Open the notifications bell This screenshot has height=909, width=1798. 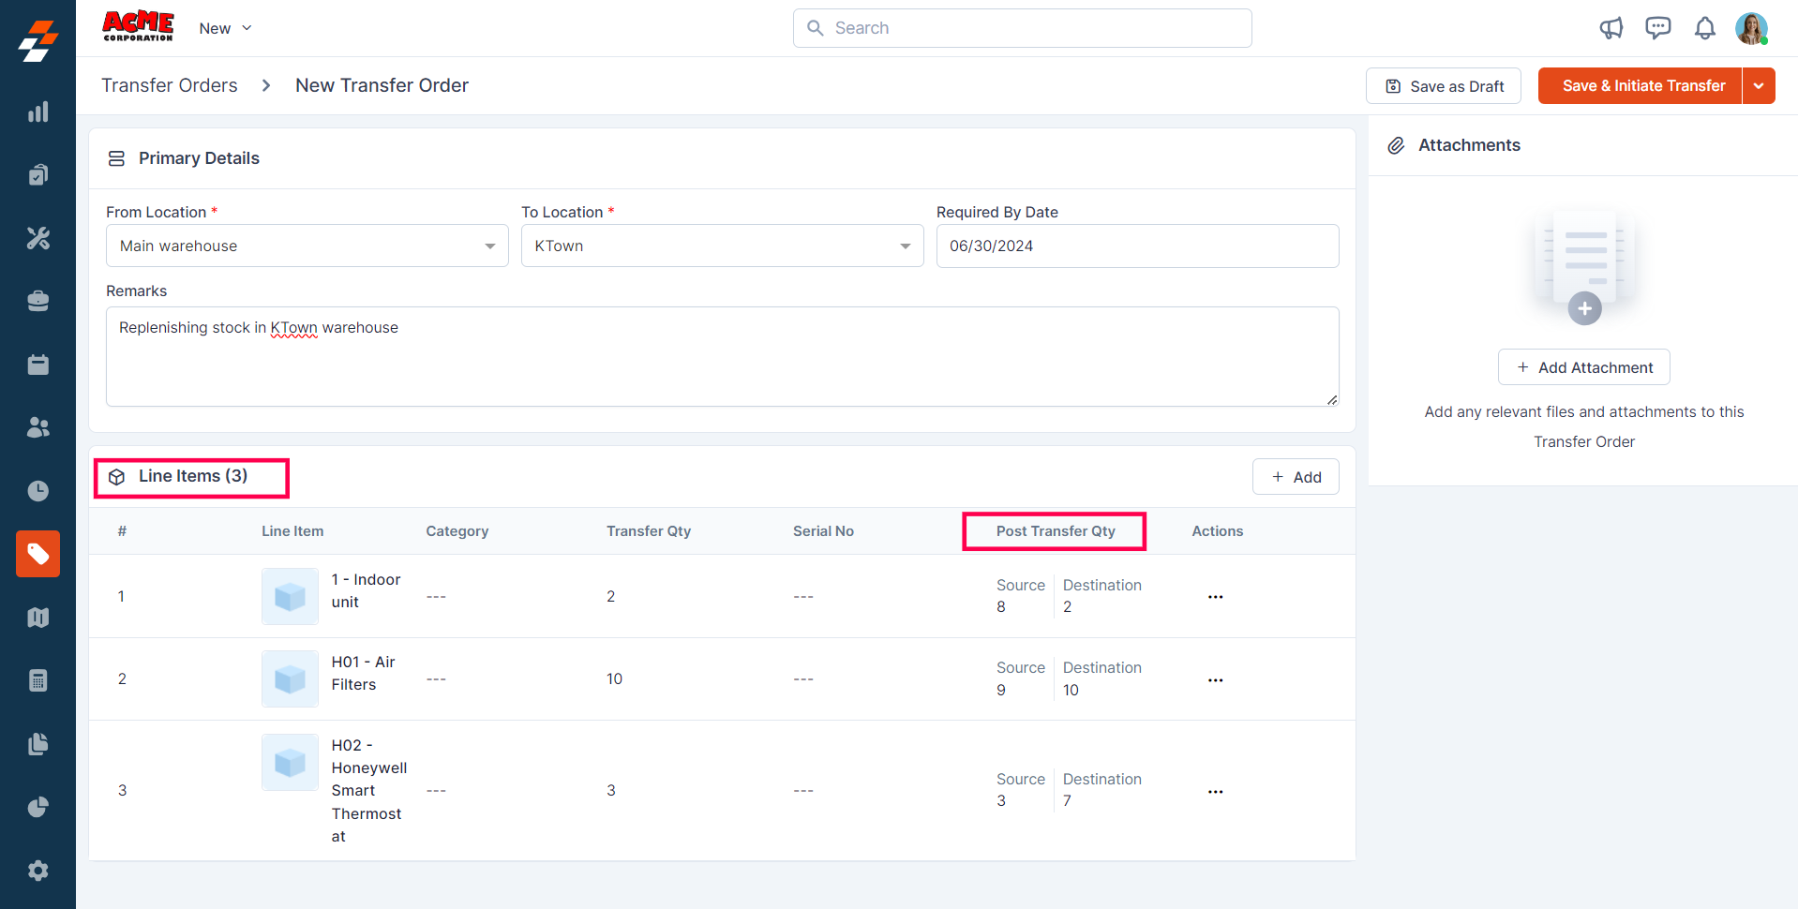pyautogui.click(x=1704, y=28)
